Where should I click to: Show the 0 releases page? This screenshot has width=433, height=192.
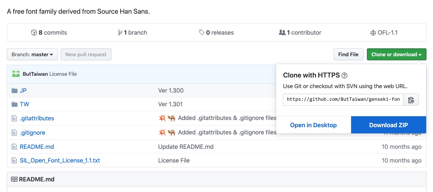click(x=216, y=33)
